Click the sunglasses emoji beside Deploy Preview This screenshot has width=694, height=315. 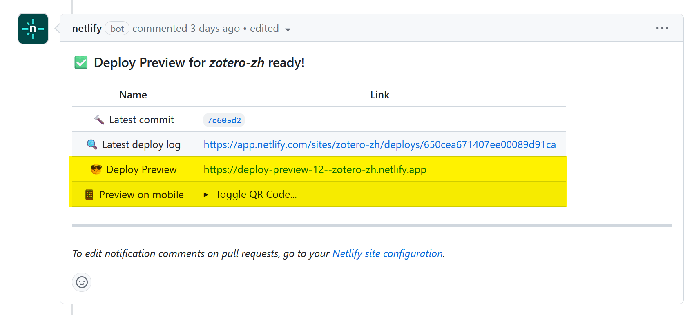96,169
